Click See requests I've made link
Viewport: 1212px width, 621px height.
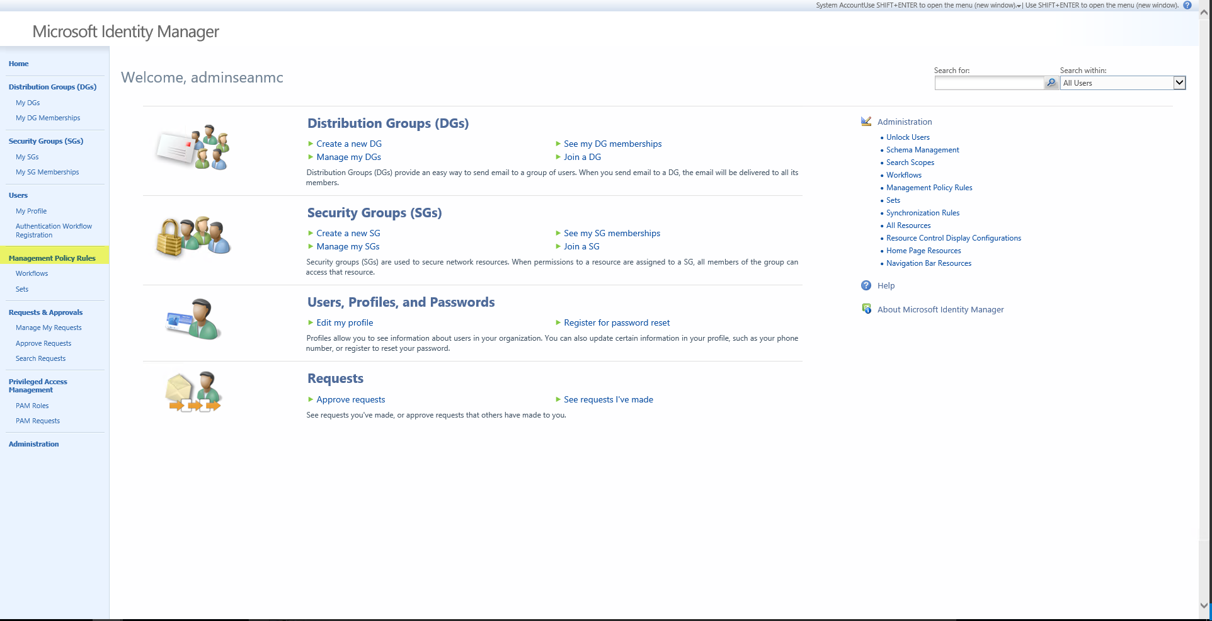pos(609,399)
